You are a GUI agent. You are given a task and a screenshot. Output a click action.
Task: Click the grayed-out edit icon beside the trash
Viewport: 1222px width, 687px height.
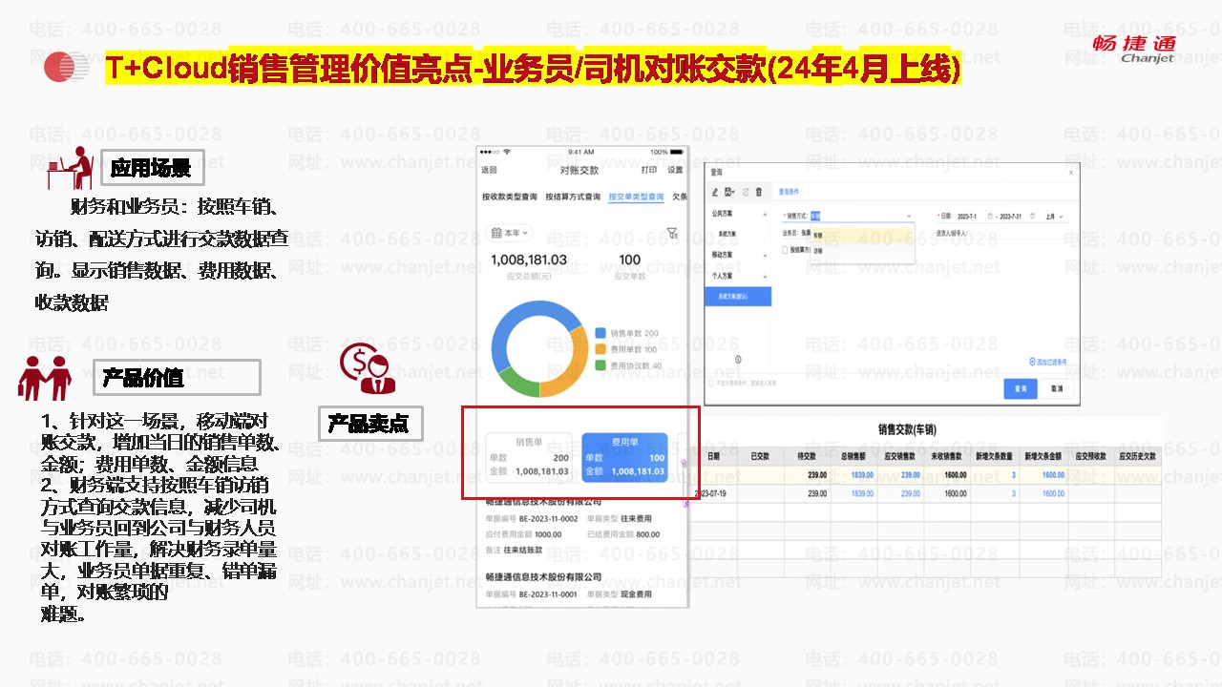pyautogui.click(x=746, y=192)
